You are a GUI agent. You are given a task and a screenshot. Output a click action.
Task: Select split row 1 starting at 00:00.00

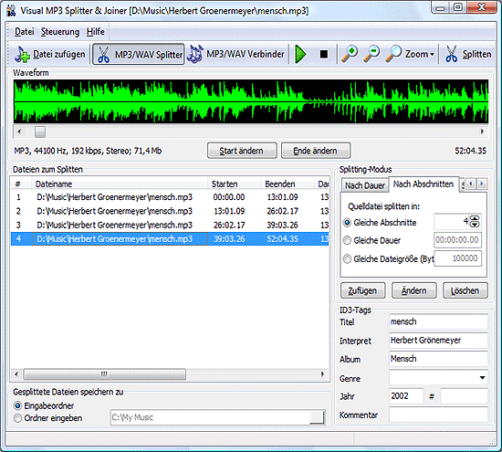pos(170,197)
